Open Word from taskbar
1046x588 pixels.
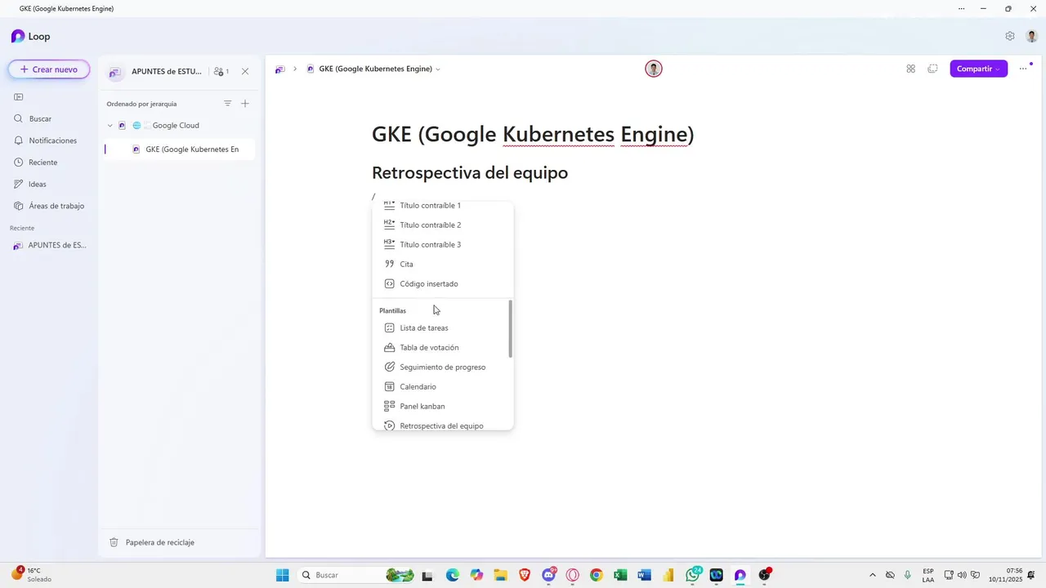(644, 575)
